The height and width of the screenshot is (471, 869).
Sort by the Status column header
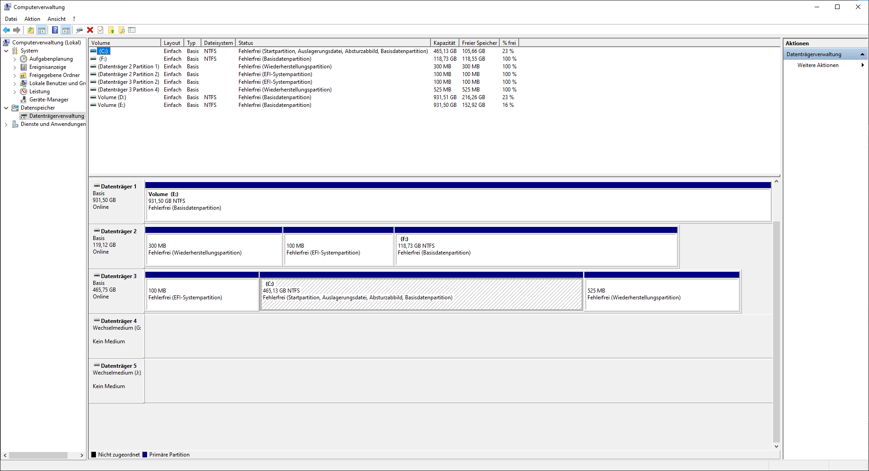[333, 43]
